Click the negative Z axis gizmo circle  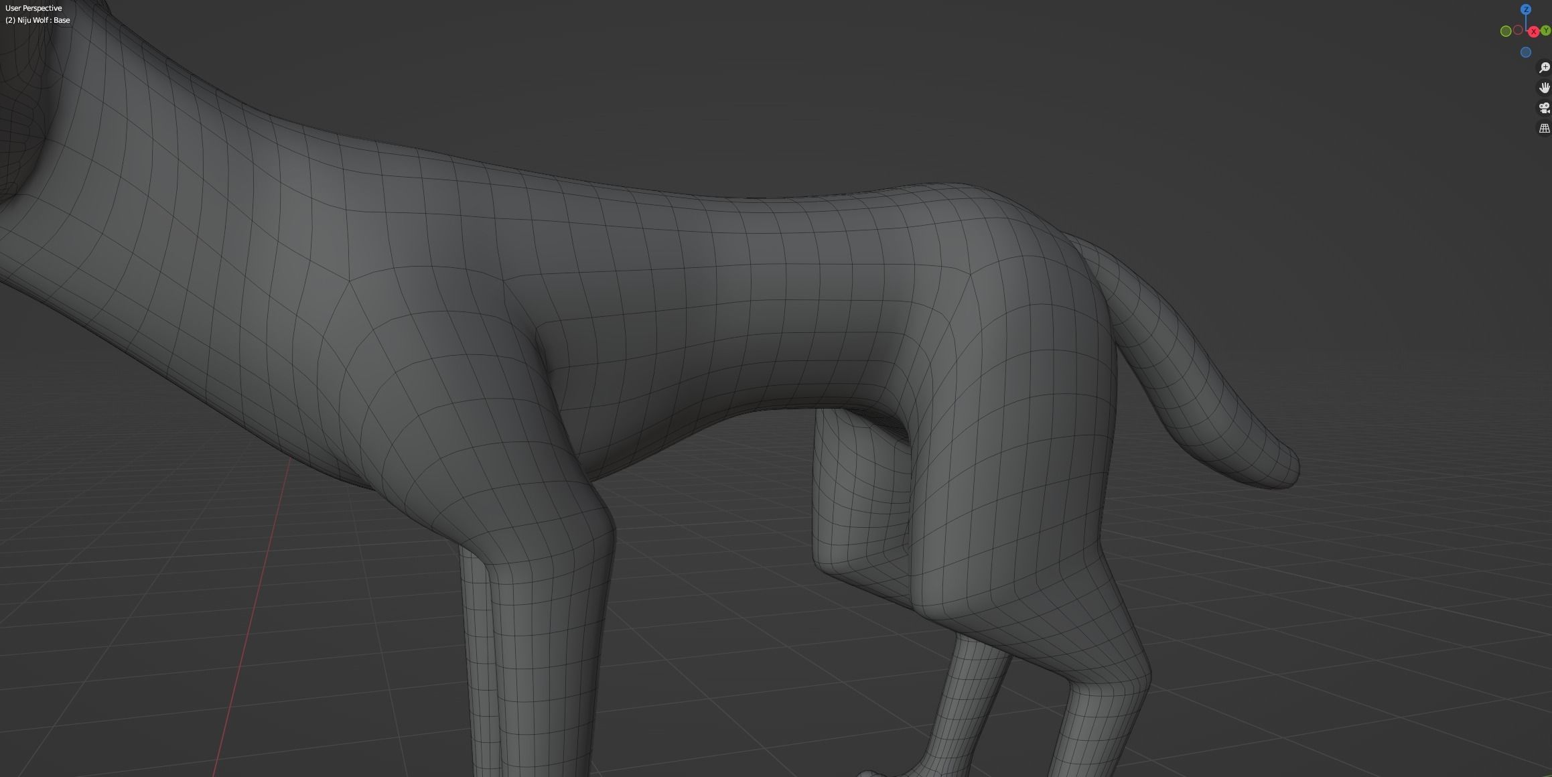pyautogui.click(x=1525, y=52)
